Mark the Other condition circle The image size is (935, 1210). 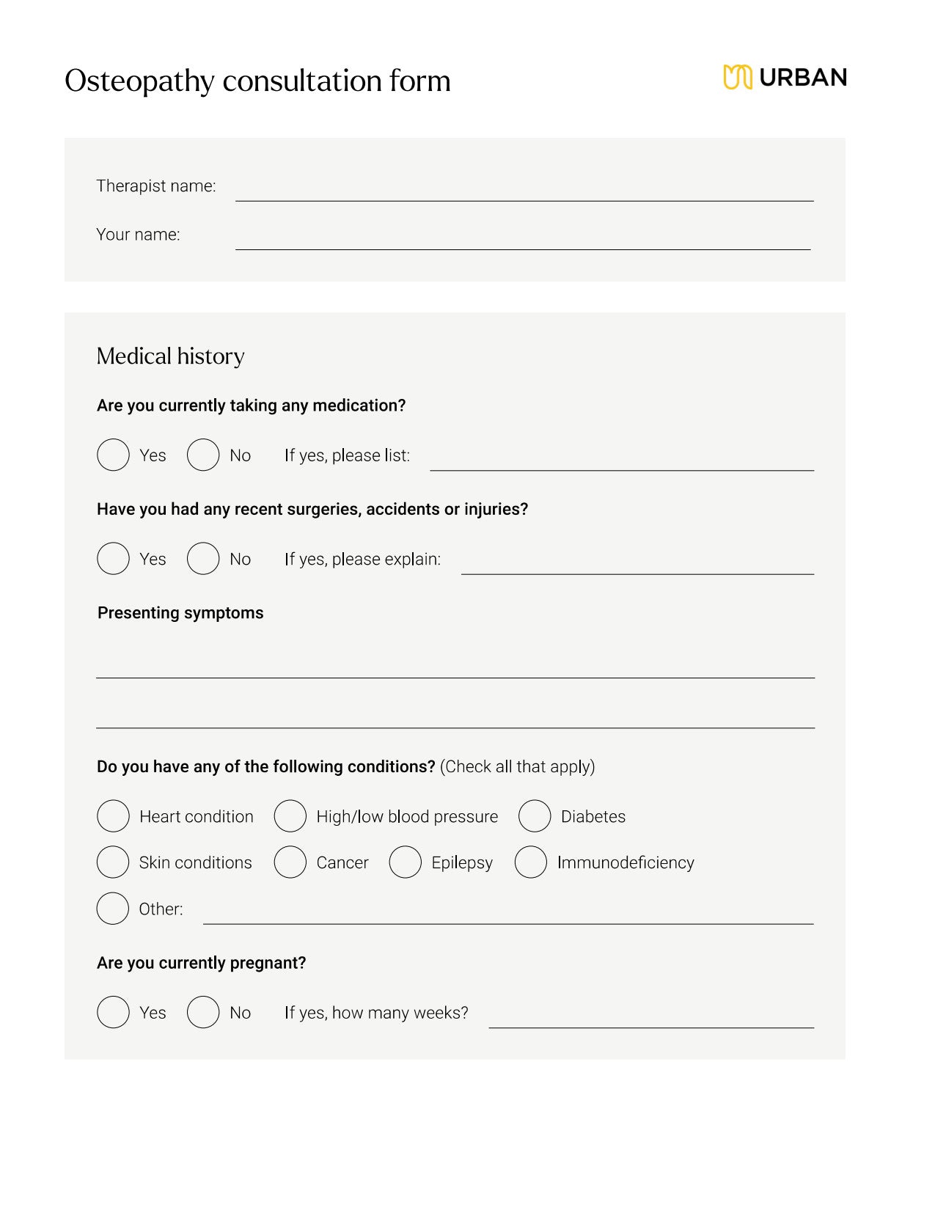(x=113, y=909)
